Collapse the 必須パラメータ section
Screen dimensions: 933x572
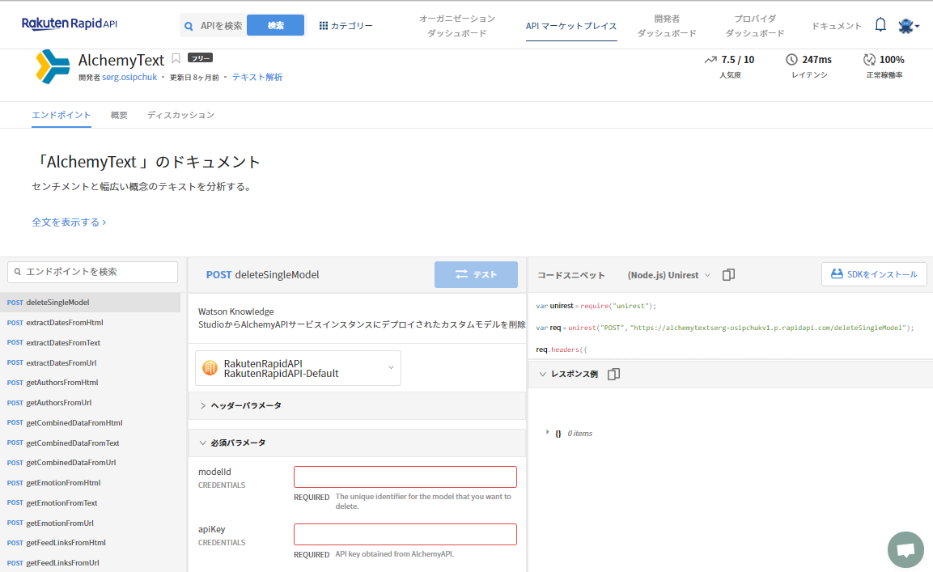click(357, 443)
